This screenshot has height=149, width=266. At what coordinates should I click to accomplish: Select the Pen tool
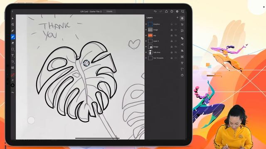(12, 31)
